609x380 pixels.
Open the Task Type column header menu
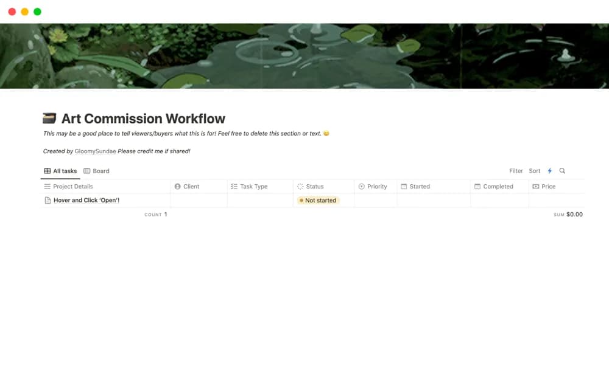click(x=260, y=187)
